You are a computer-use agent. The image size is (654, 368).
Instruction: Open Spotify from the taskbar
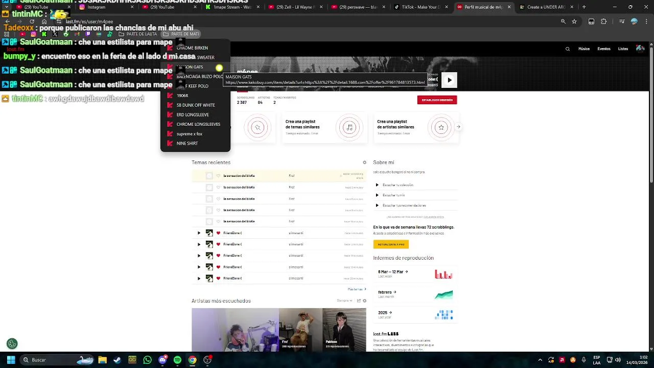(x=177, y=360)
